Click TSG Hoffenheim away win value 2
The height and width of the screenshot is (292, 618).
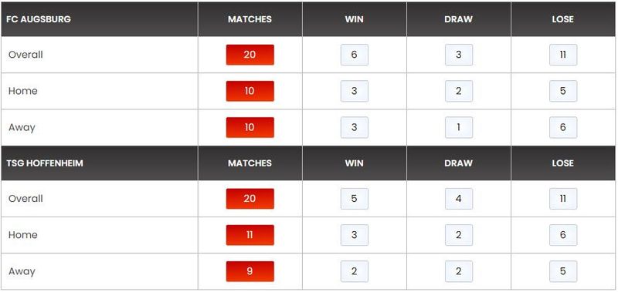355,271
